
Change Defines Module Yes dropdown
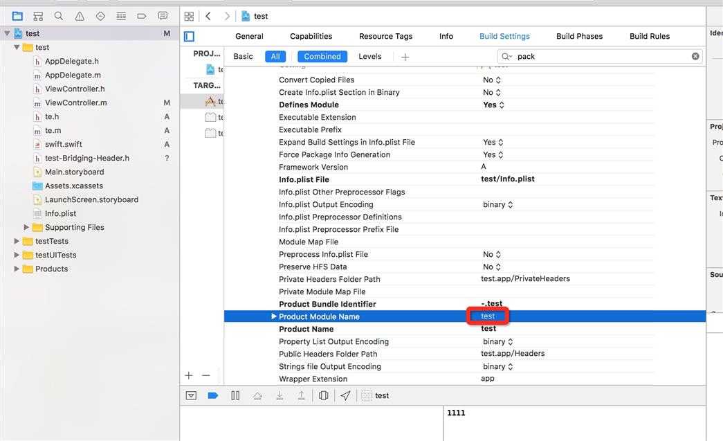[x=493, y=105]
